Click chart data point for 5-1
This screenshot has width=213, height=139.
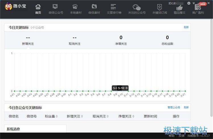[x=71, y=91]
